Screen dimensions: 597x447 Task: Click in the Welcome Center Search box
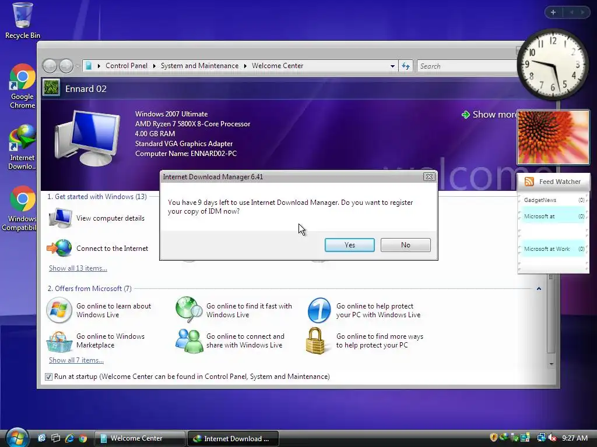point(467,66)
